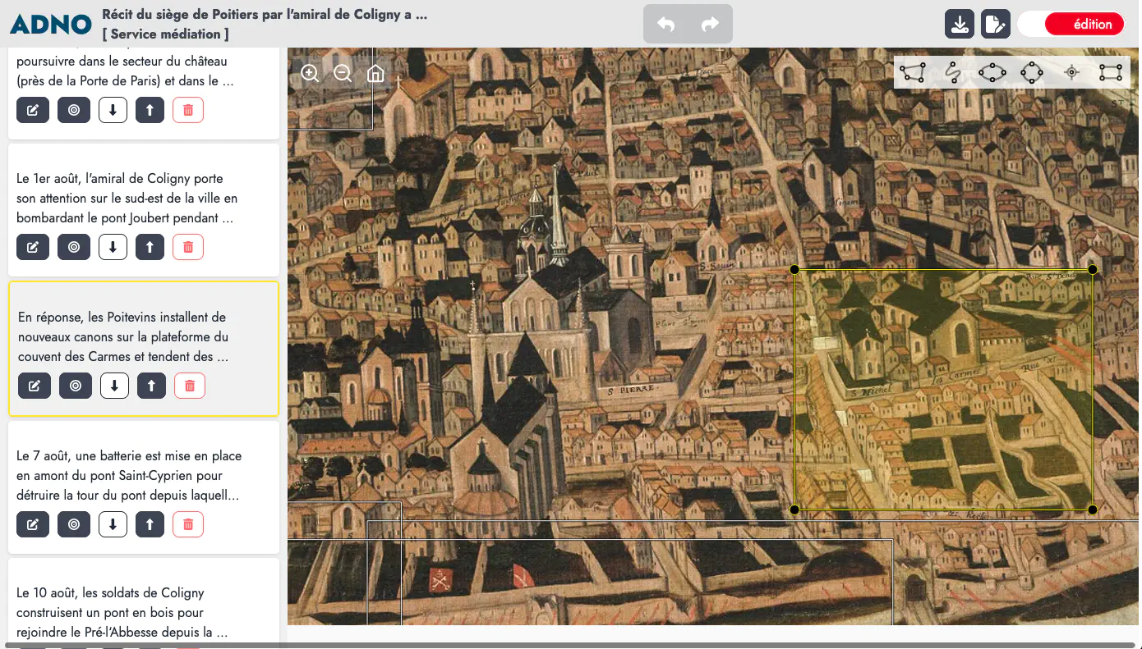
Task: Move the 'Le 1er août' annotation down
Action: click(x=113, y=247)
